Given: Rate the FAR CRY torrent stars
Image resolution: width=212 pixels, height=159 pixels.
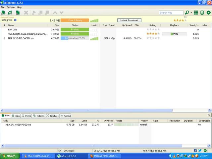Looking at the screenshot, I should coord(153,29).
